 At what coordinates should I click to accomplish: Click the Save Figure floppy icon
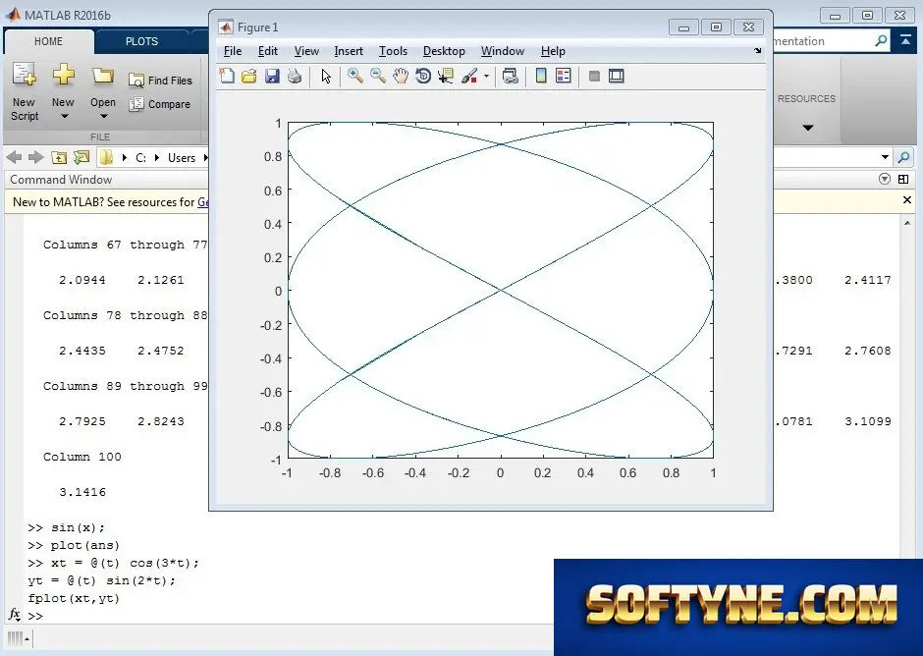272,76
